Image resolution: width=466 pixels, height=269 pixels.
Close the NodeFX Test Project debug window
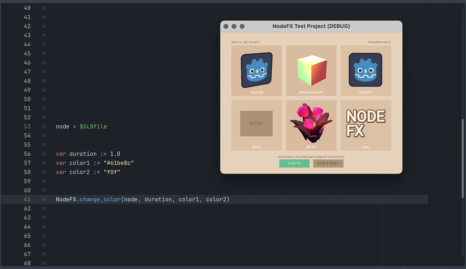click(226, 26)
